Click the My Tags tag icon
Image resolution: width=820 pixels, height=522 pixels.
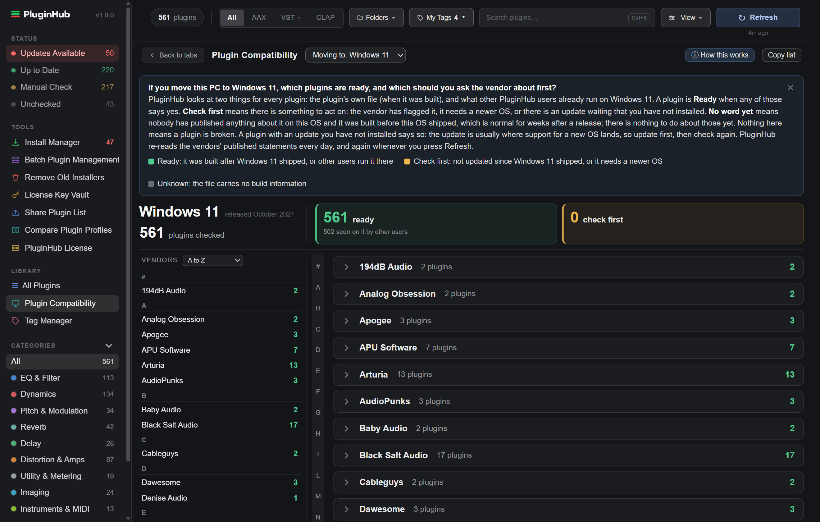coord(420,18)
